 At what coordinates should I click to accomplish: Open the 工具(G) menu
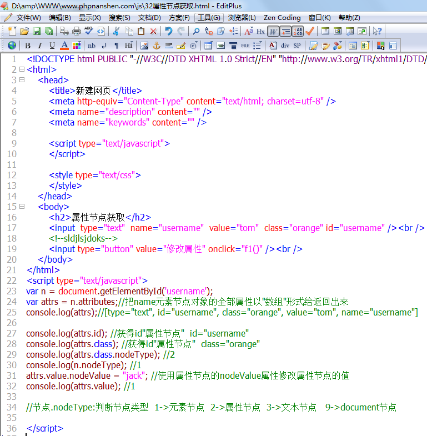[x=209, y=18]
